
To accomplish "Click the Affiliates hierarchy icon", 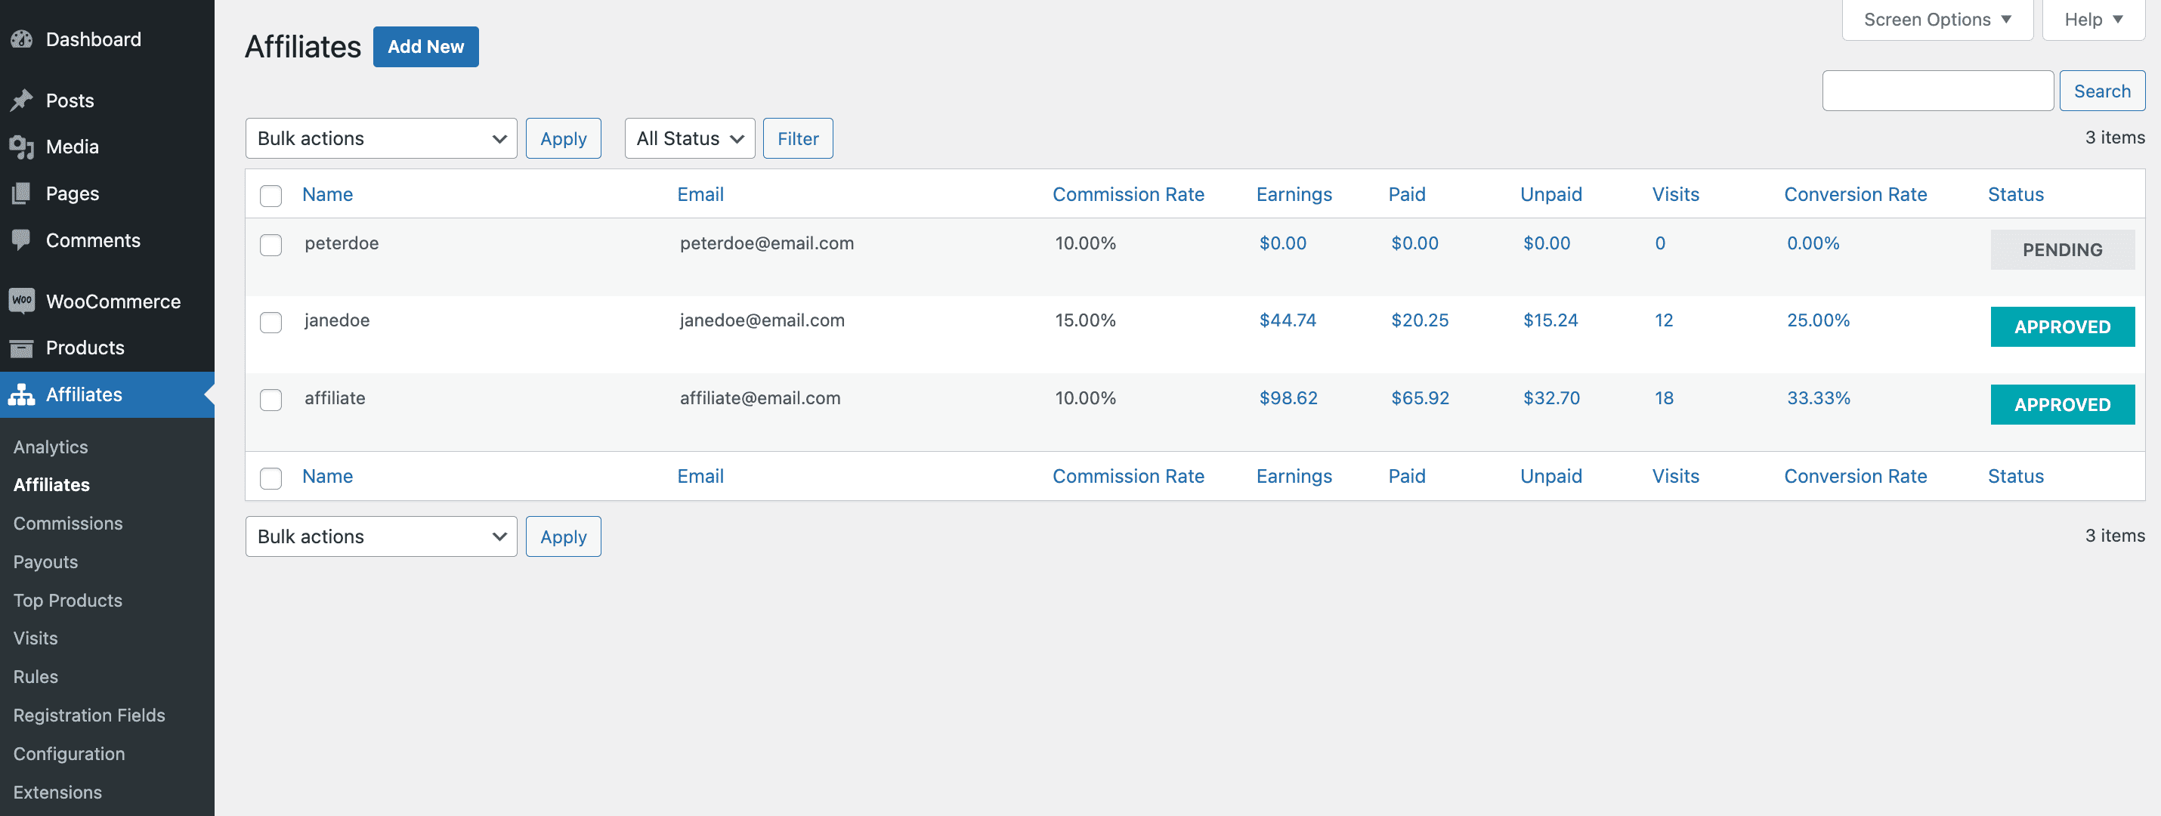I will click(22, 394).
